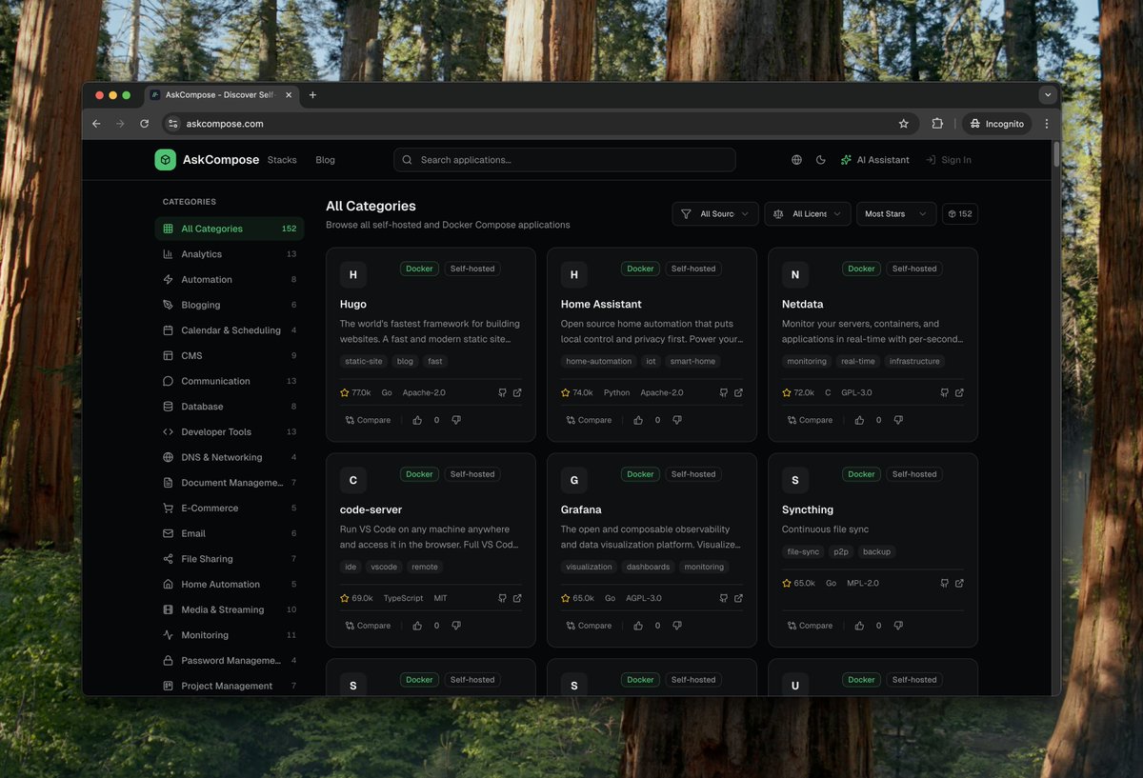Click the dashboards tag on Grafana
The width and height of the screenshot is (1143, 778).
click(648, 568)
